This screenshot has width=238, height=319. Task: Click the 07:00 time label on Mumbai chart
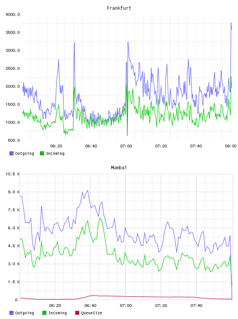coord(126,306)
